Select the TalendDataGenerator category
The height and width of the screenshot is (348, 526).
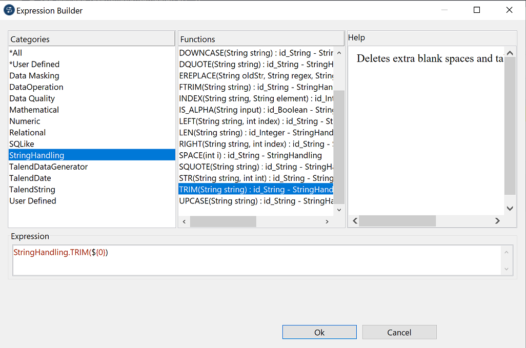pyautogui.click(x=48, y=167)
